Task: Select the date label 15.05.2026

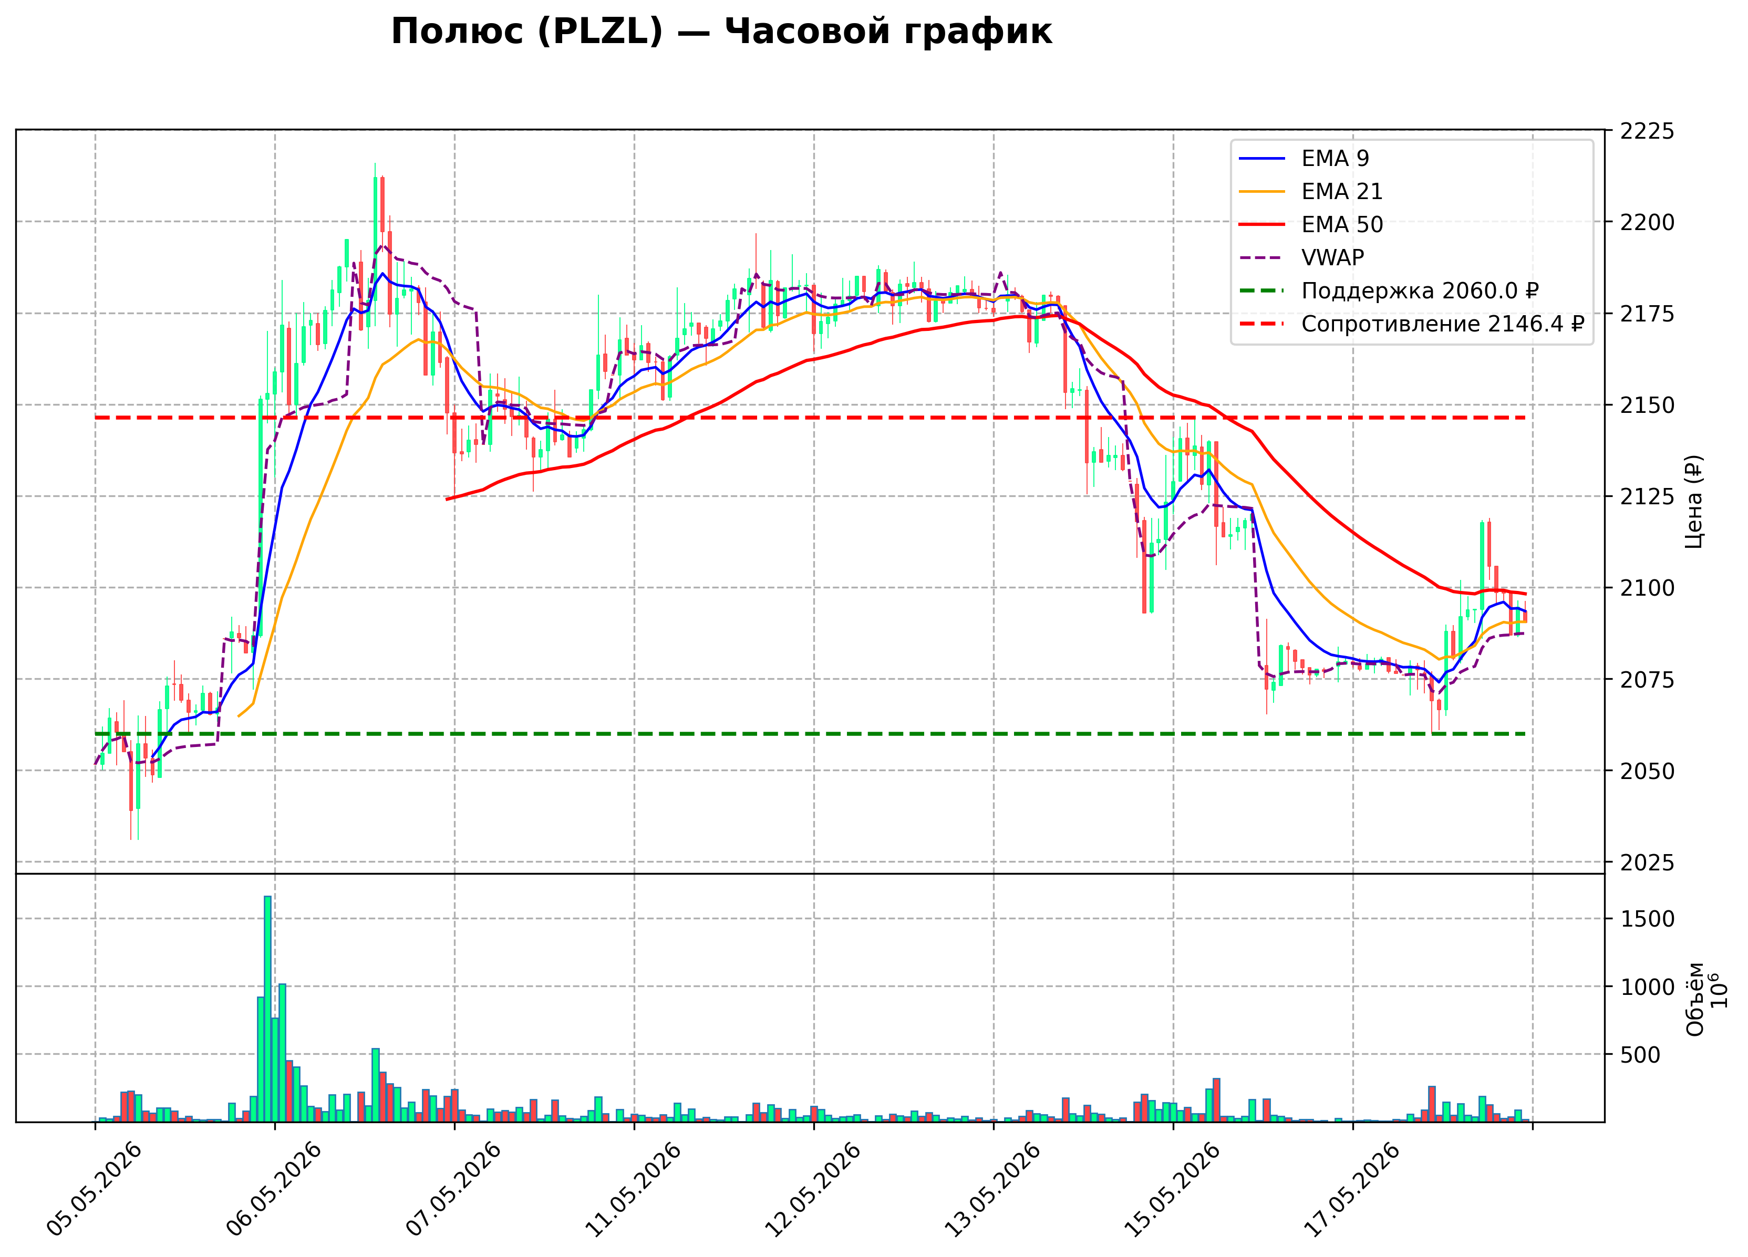Action: pyautogui.click(x=1173, y=1189)
